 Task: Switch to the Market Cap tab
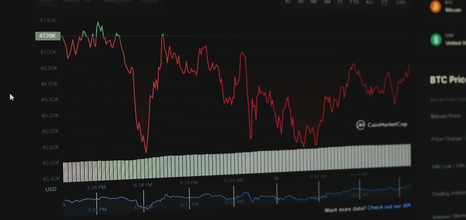click(77, 1)
